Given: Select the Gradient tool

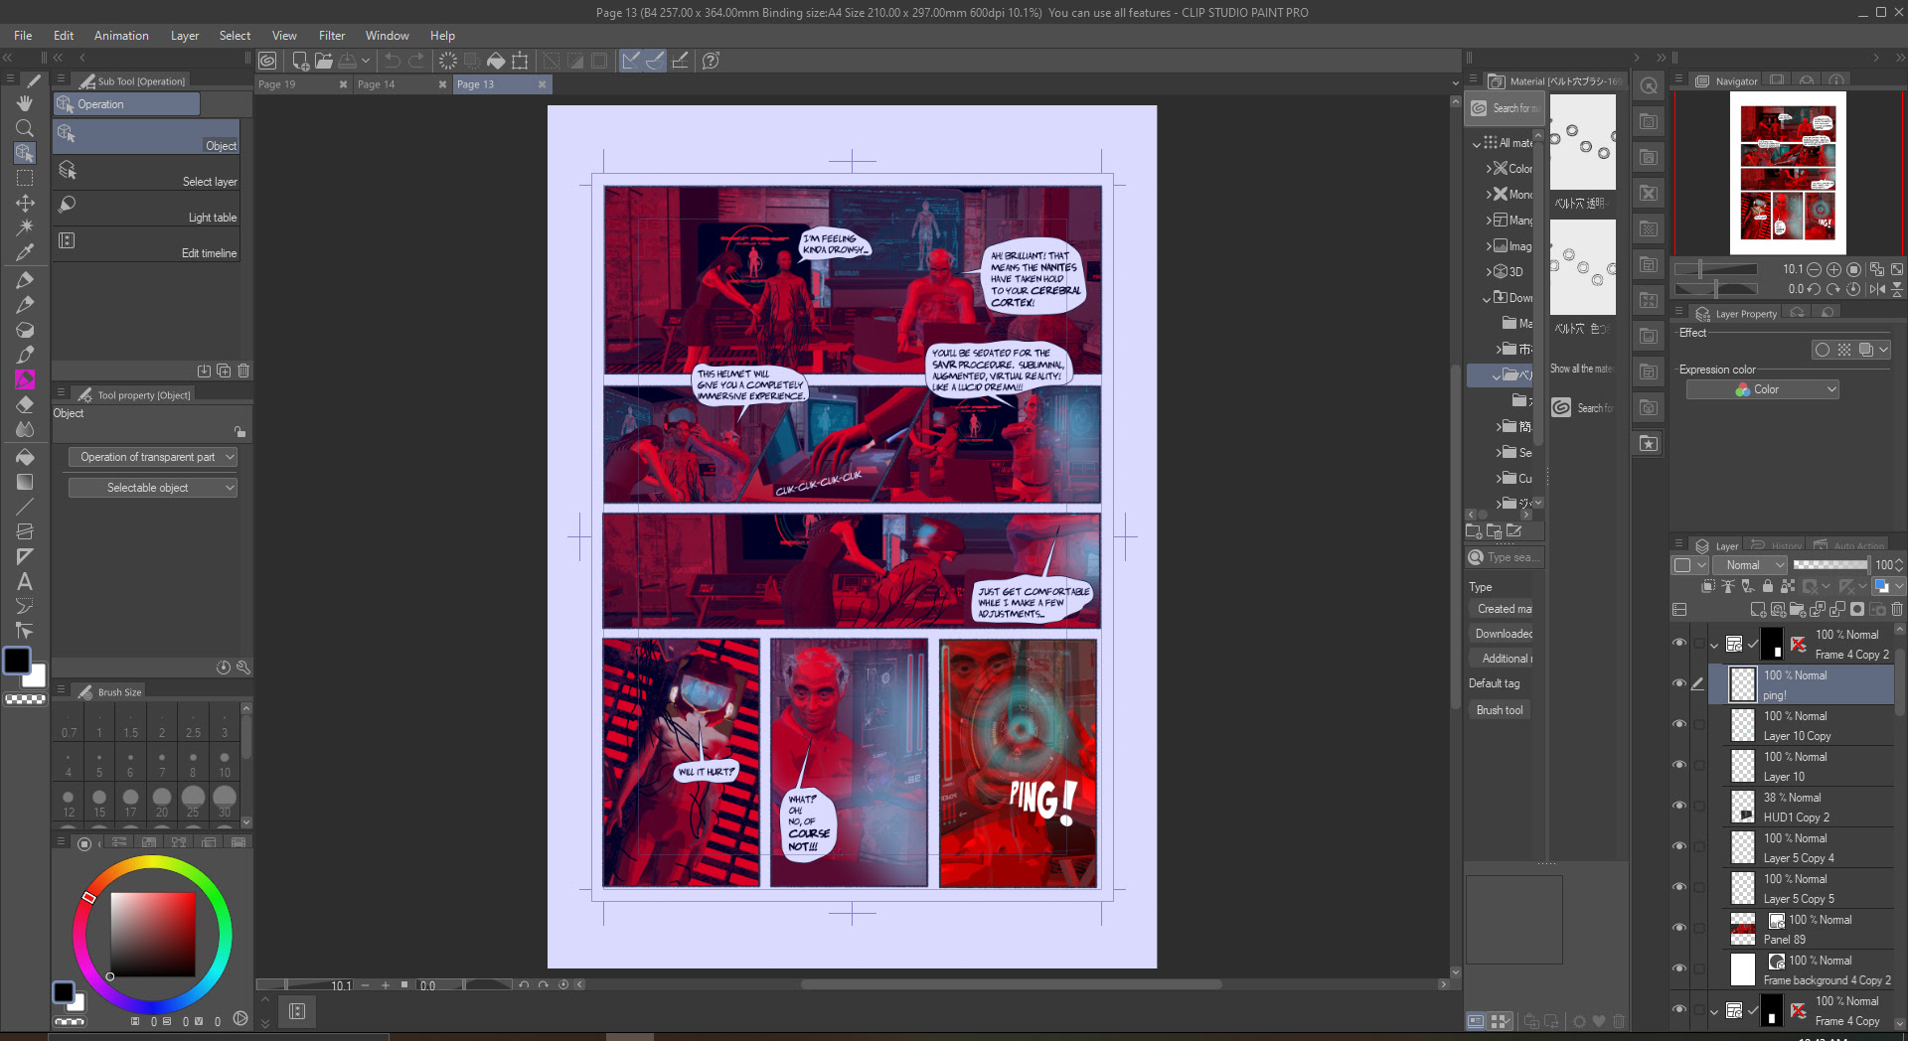Looking at the screenshot, I should click(25, 482).
